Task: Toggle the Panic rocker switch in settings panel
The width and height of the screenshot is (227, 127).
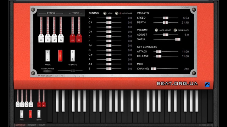Action: [48, 56]
